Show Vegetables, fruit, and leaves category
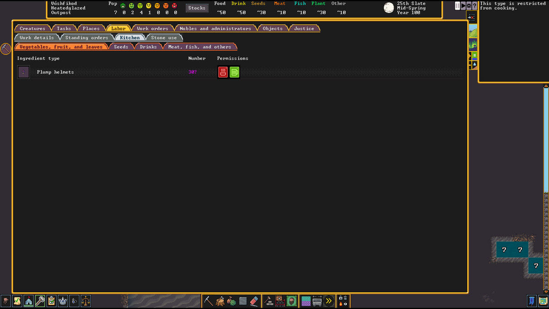549x309 pixels. coord(61,47)
